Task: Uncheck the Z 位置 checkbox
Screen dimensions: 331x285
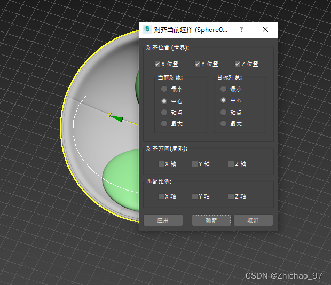Action: pyautogui.click(x=238, y=64)
